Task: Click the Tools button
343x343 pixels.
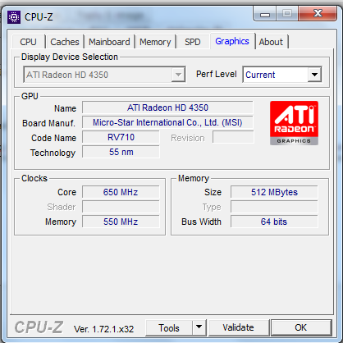Action: 169,327
